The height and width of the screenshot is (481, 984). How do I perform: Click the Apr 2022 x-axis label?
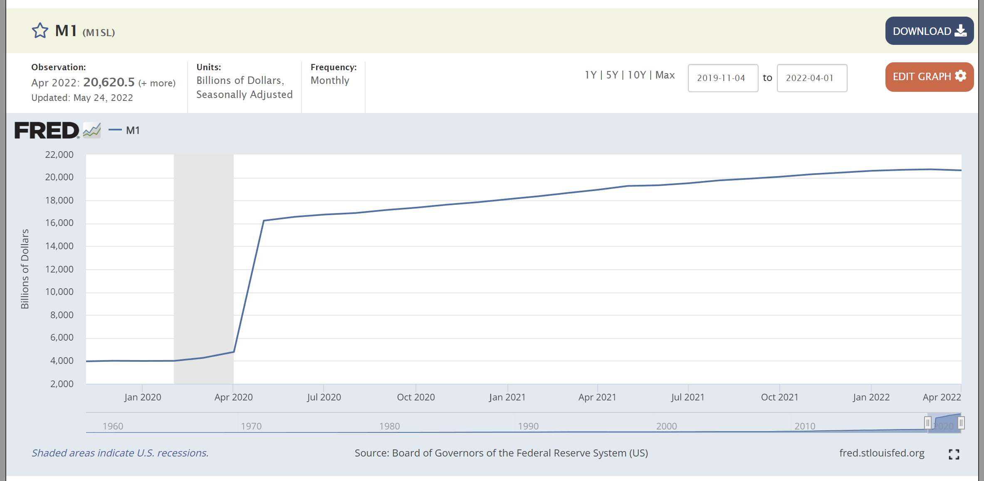coord(942,397)
